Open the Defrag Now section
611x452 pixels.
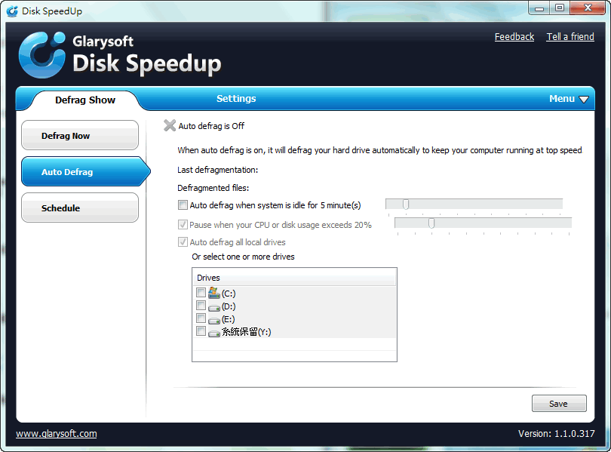pyautogui.click(x=80, y=135)
